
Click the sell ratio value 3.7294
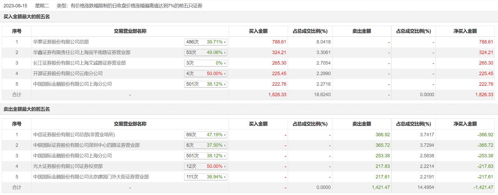427,145
